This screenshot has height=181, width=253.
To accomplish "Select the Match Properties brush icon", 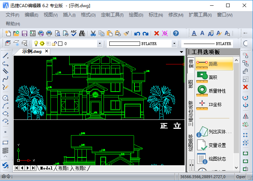I will click(x=126, y=33).
